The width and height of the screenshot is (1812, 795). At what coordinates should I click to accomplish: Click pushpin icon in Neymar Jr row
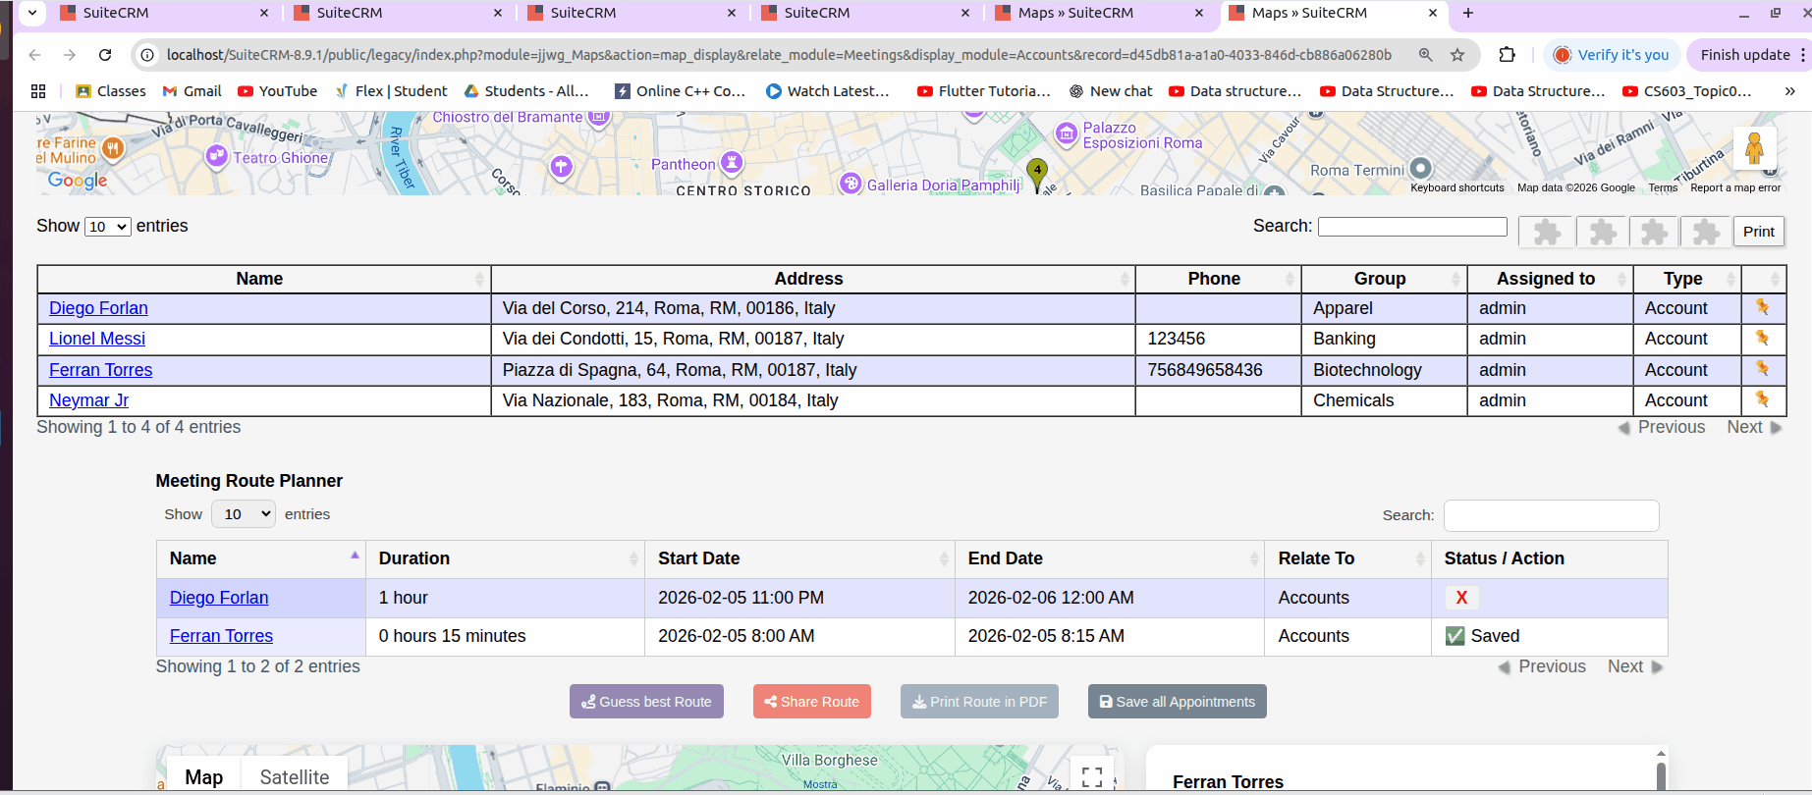coord(1762,399)
